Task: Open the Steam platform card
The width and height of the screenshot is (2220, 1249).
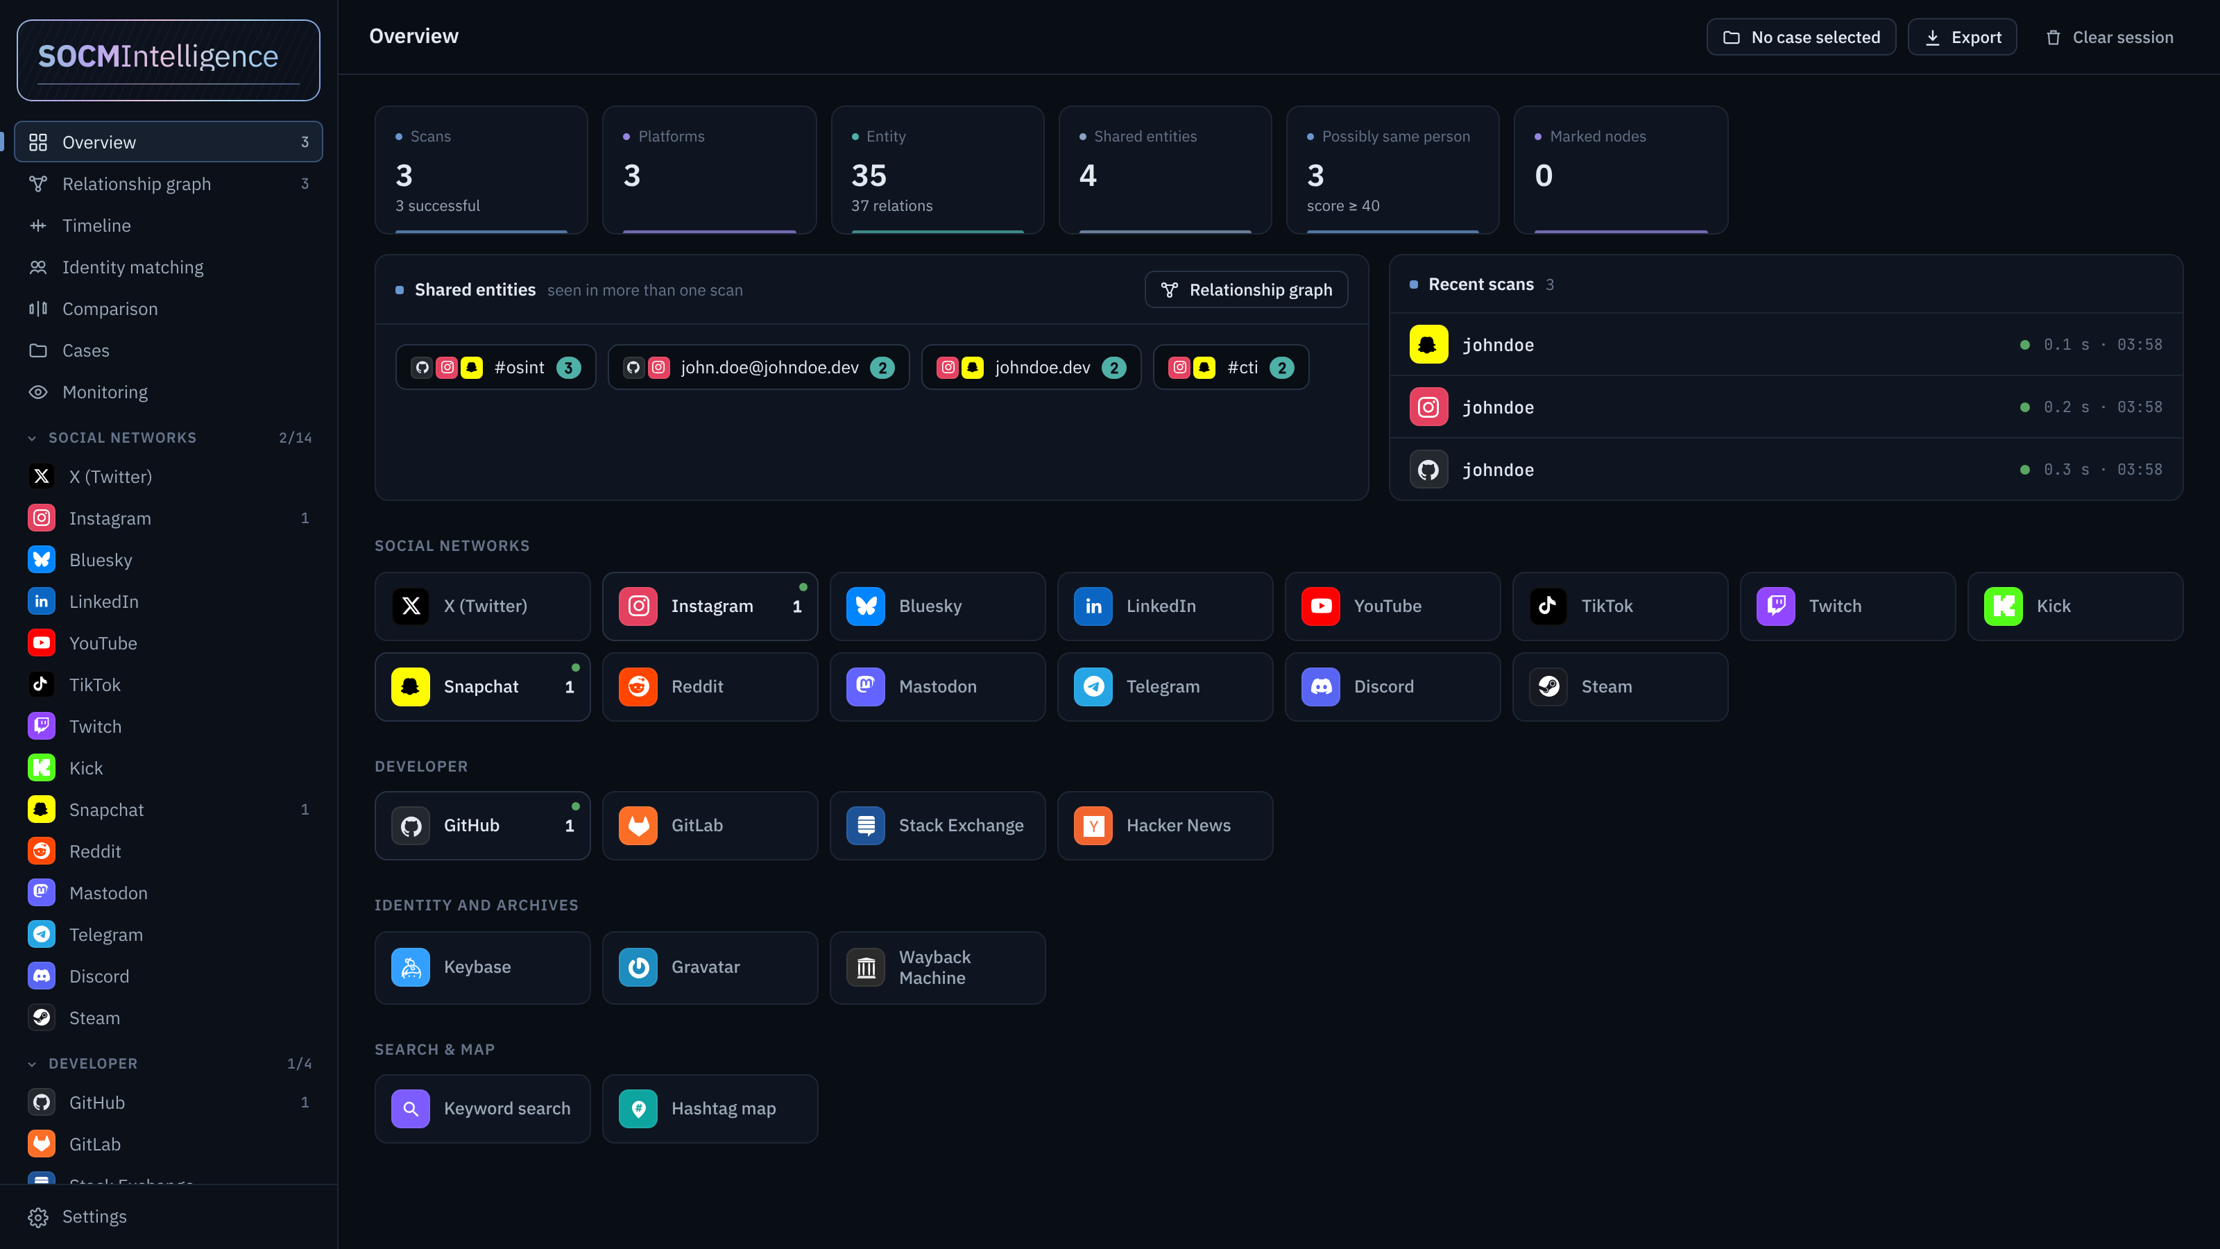Action: point(1619,686)
